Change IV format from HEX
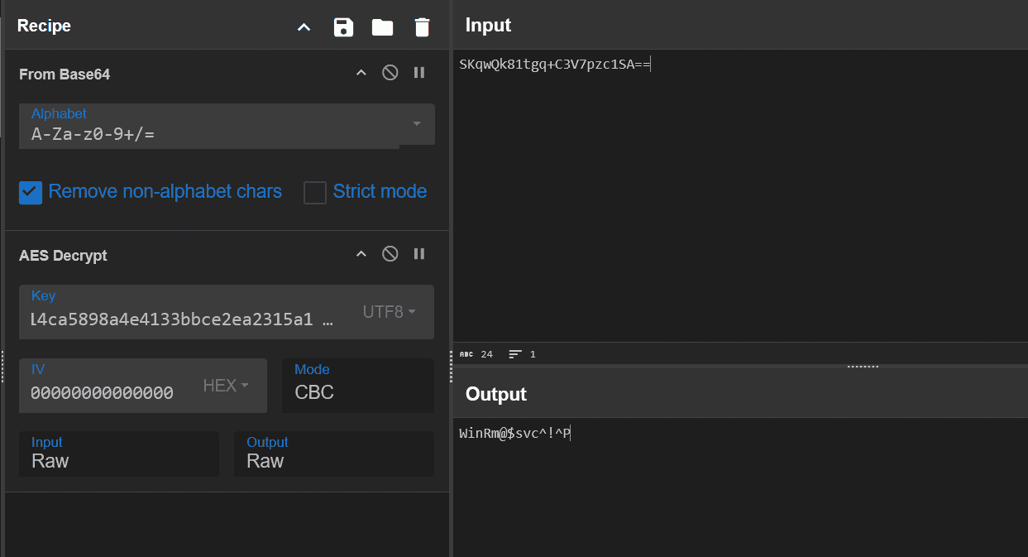 click(x=226, y=386)
